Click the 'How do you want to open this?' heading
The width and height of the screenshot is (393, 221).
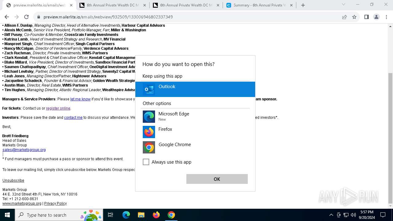tap(178, 64)
